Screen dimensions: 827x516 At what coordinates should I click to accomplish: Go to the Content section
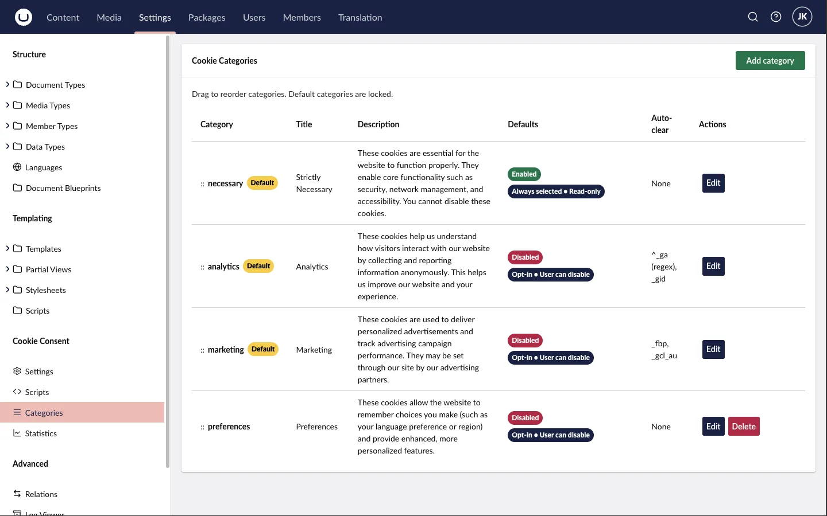63,17
